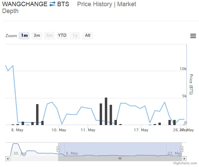Click the 30. Jan navigator label
This screenshot has height=167, width=199.
(x=20, y=153)
